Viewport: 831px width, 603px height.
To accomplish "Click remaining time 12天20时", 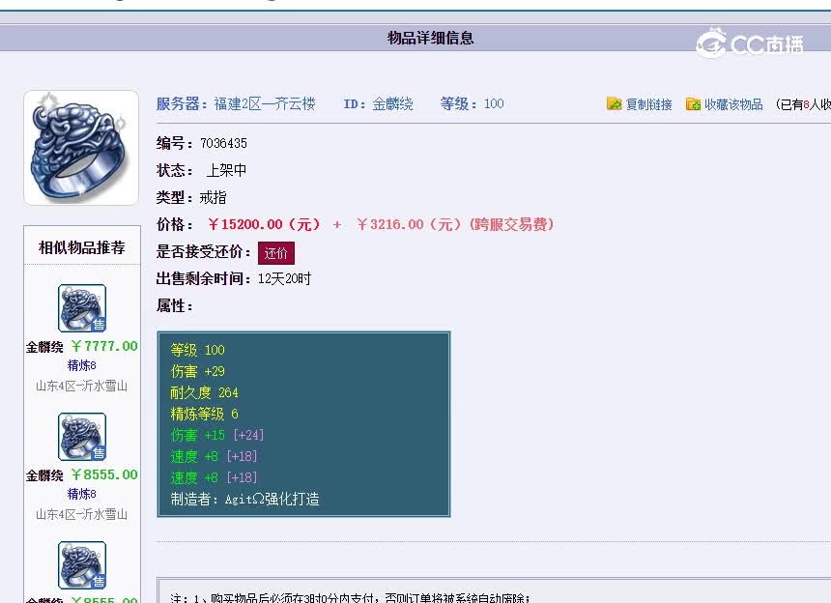I will (x=285, y=278).
